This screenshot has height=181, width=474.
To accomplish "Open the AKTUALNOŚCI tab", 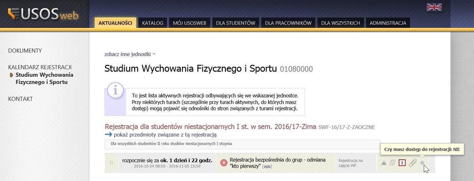I will click(x=115, y=23).
